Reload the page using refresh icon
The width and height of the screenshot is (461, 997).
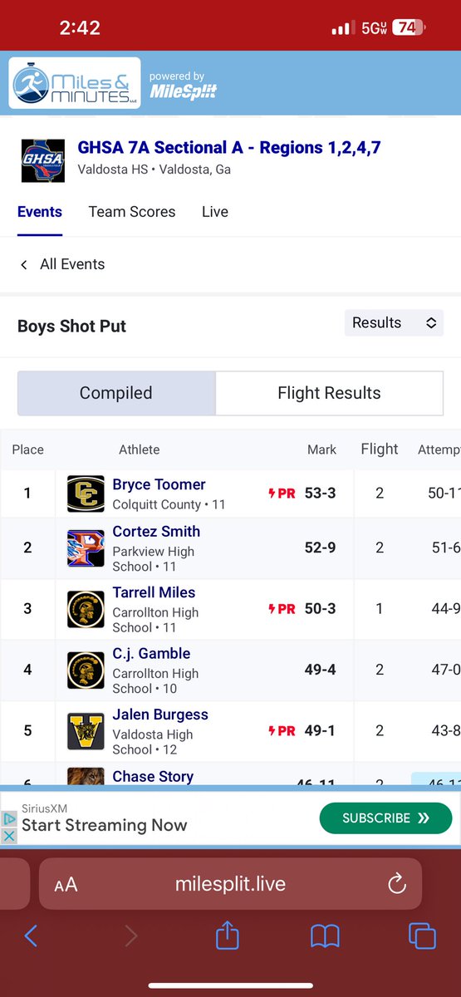pos(397,883)
